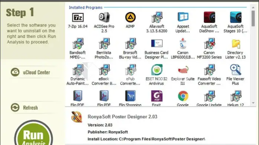Choose the Explorer Suite III icon
This screenshot has width=259, height=145.
[x=183, y=70]
